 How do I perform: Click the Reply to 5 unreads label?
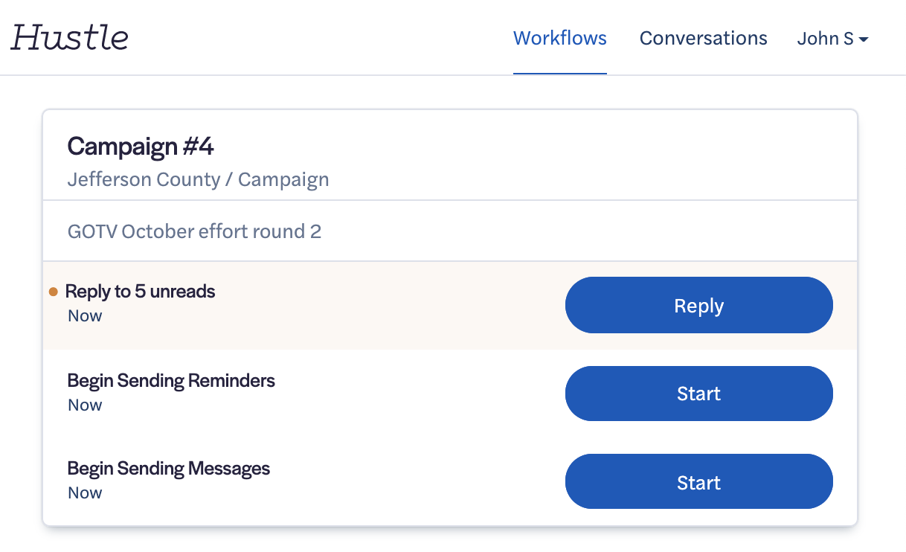140,291
